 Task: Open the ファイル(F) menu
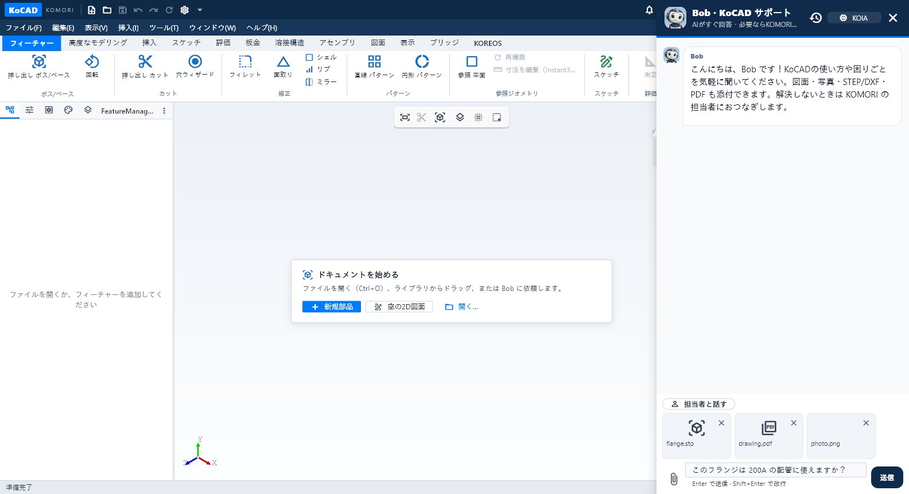click(x=24, y=28)
